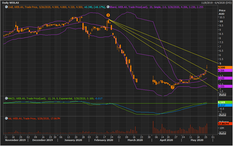Viewport: 233px width, 146px height.
Task: Click the November 2019 month label
Action: tap(15, 140)
